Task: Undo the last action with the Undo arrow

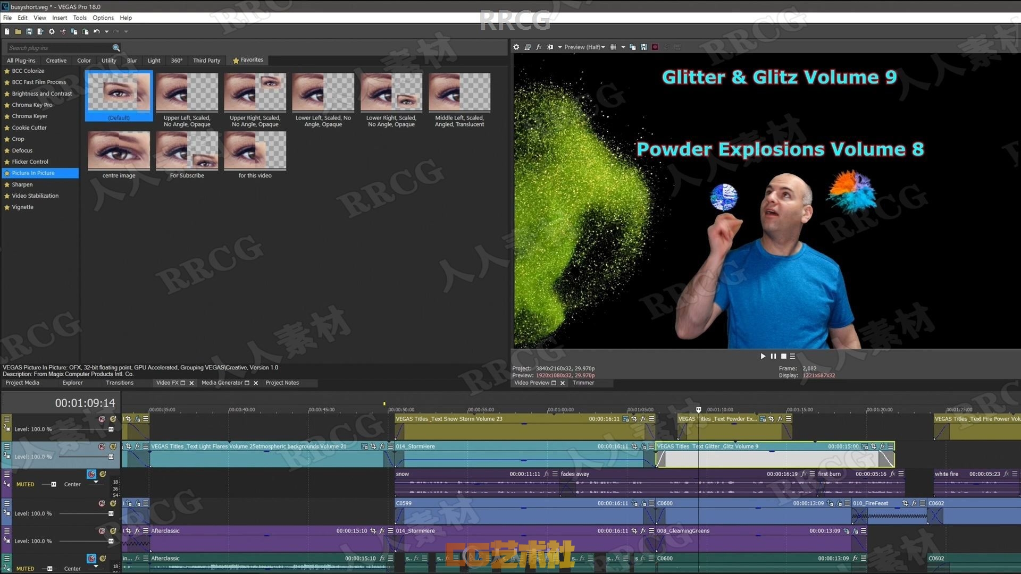Action: [97, 31]
